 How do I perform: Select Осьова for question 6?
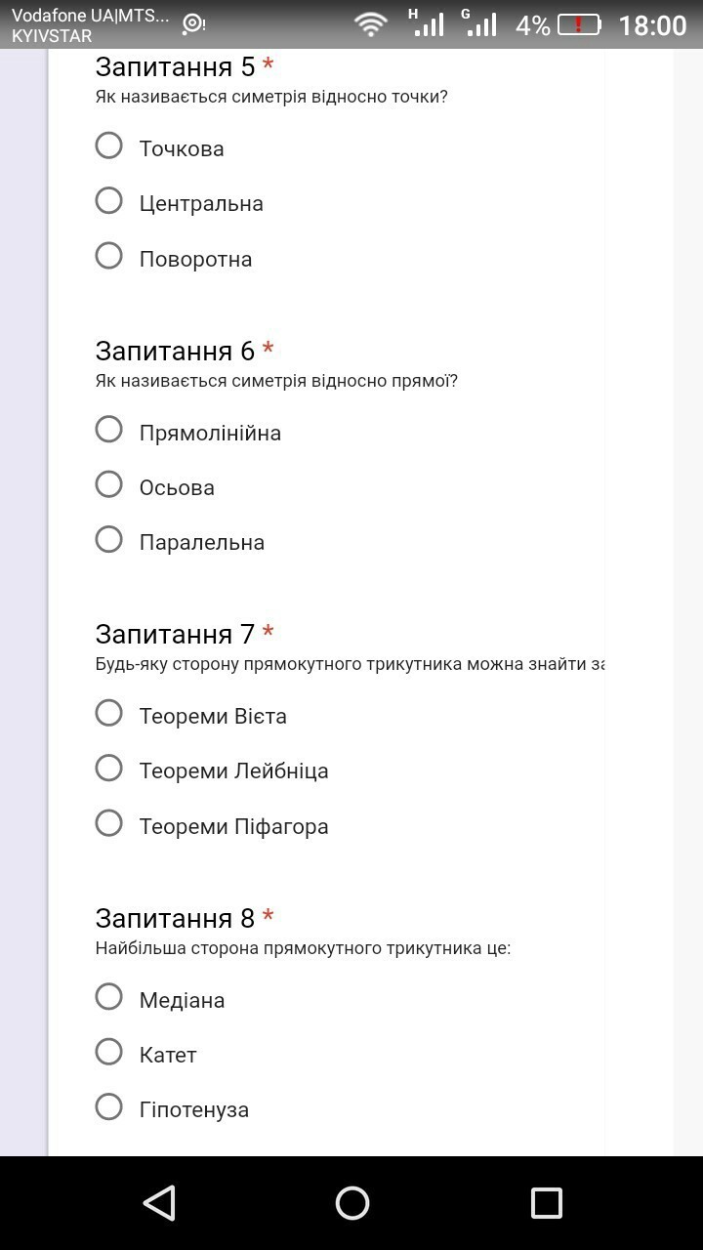(x=109, y=485)
